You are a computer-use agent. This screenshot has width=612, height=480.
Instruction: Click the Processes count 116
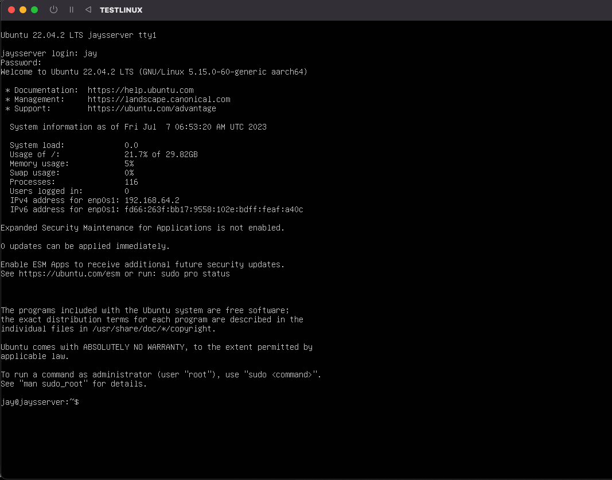[131, 182]
